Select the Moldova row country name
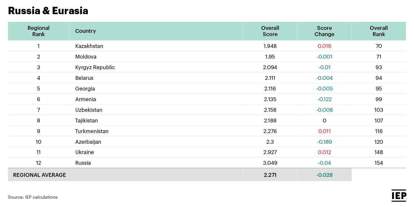Viewport: 414px width, 207px height. pos(86,57)
